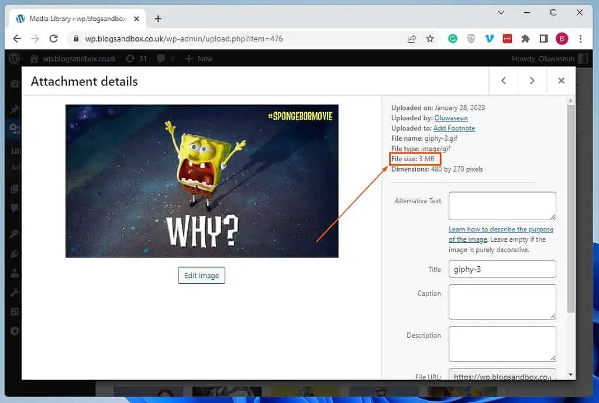Screen dimensions: 599x403
Task: Open the Add Footnote link
Action: click(454, 128)
